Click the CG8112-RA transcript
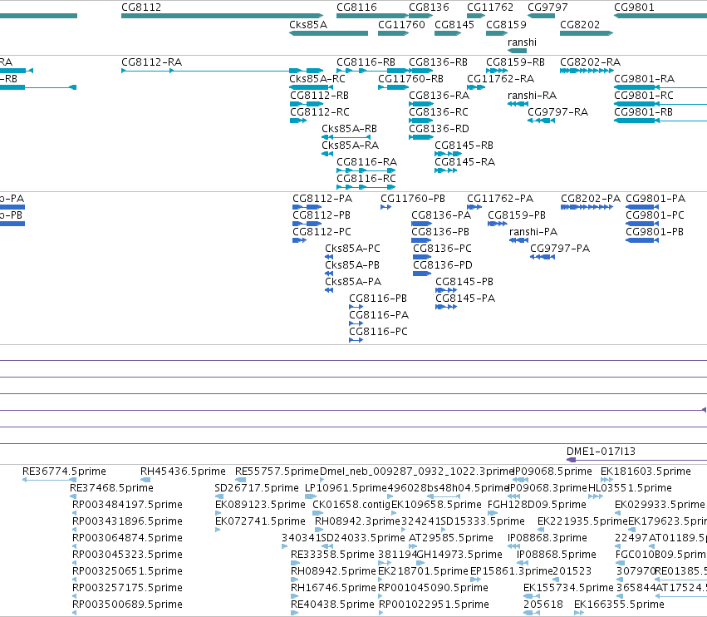Viewport: 707px width, 617px height. [223, 71]
